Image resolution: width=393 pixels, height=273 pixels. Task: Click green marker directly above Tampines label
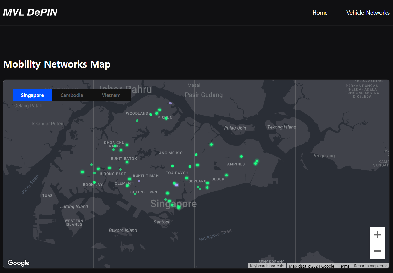point(241,157)
